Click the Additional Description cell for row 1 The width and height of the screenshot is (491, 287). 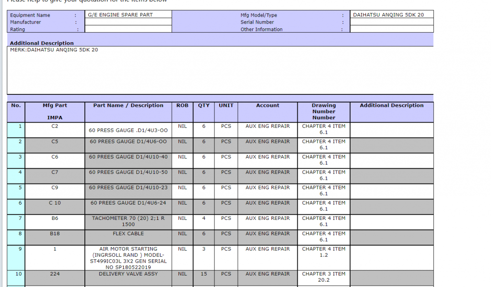pyautogui.click(x=391, y=130)
